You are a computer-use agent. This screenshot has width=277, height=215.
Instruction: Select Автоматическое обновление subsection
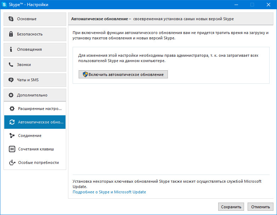tap(35, 122)
